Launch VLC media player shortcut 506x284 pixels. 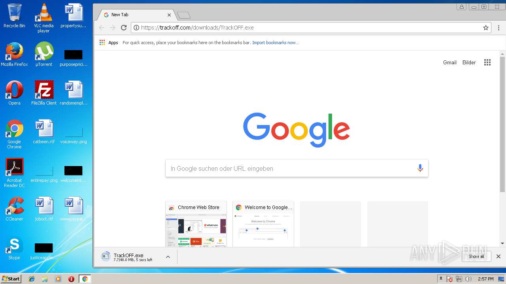click(x=43, y=18)
